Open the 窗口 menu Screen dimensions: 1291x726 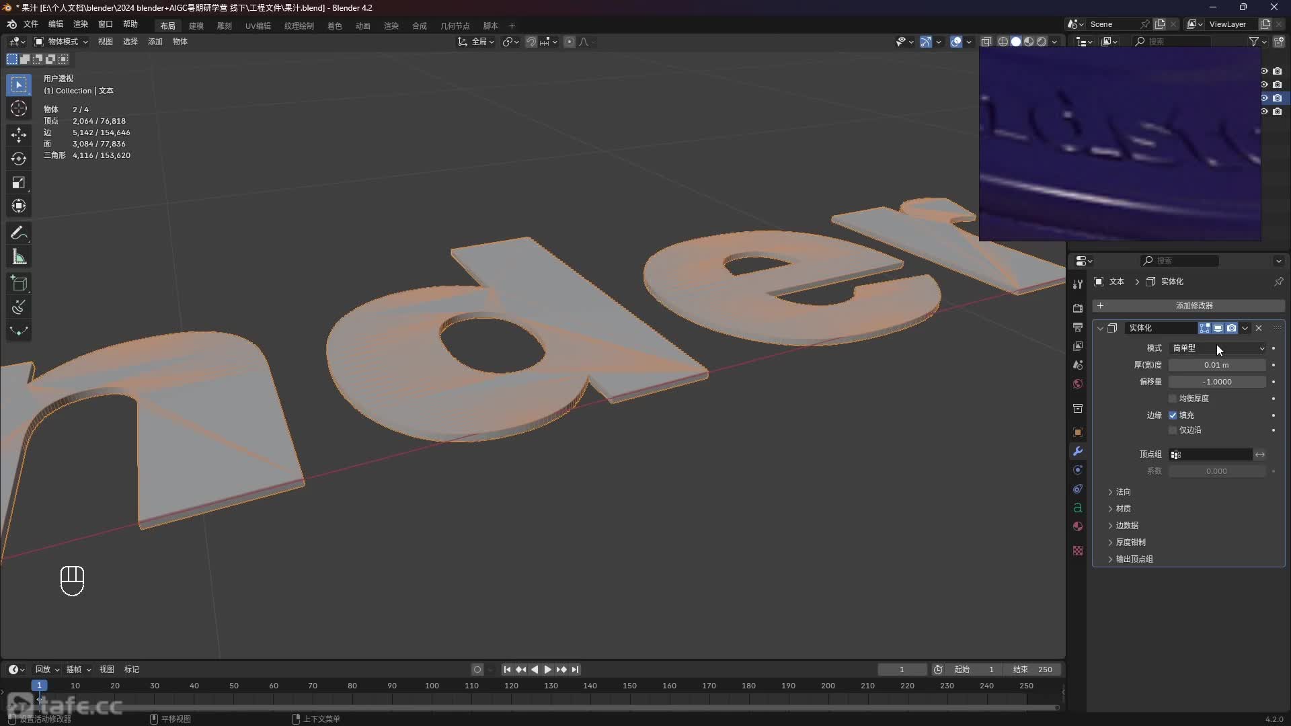[x=106, y=24]
